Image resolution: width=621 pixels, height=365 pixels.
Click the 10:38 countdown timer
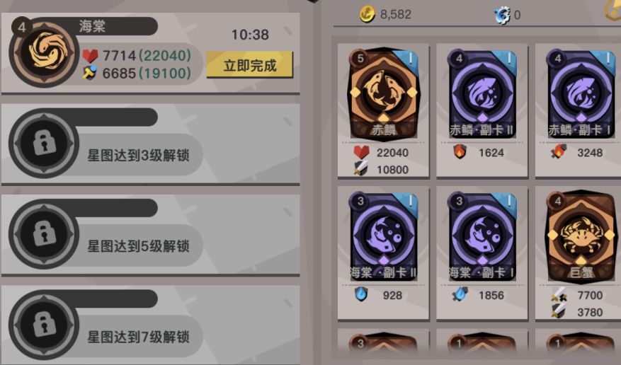(x=250, y=35)
